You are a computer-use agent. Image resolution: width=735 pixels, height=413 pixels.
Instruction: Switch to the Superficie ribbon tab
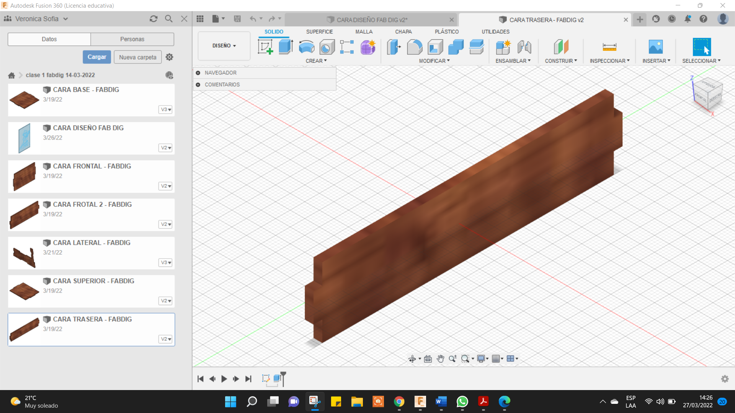coord(319,32)
